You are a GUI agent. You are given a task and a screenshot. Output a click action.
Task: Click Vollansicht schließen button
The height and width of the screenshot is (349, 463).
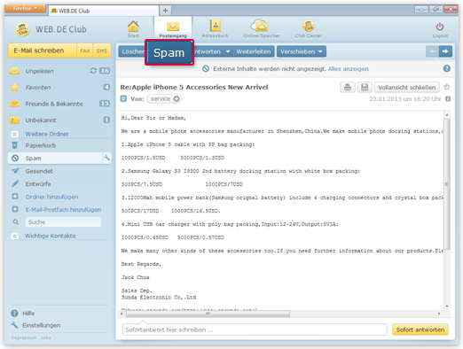point(406,88)
